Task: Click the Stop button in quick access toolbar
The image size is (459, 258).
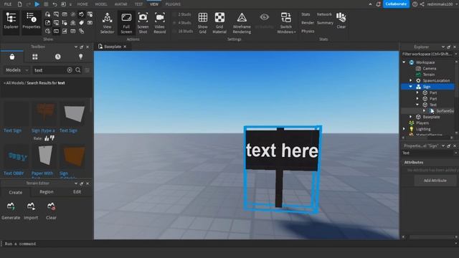Action: 46,4
